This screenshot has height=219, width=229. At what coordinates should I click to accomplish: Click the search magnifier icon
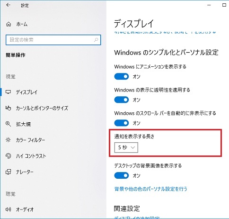[x=96, y=40]
